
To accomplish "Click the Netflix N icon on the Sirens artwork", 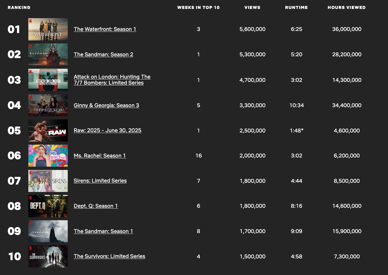I will [30, 173].
